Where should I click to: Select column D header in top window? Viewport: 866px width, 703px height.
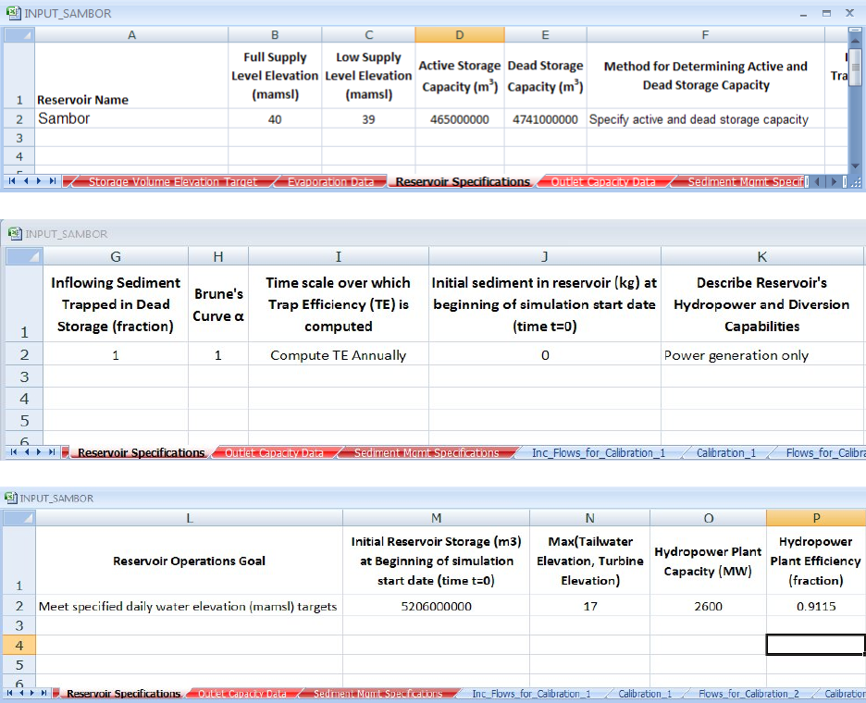click(460, 35)
